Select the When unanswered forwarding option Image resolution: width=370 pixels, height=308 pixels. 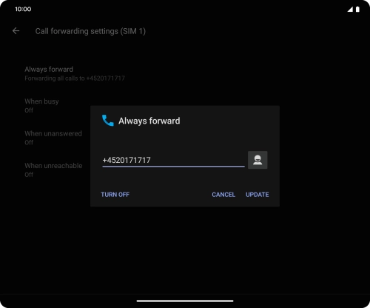coord(53,138)
